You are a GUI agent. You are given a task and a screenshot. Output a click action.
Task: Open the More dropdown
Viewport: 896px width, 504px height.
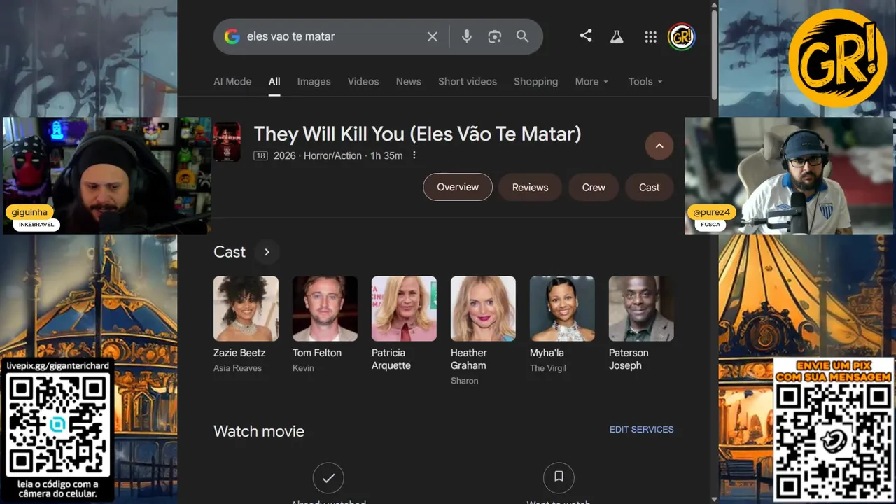pyautogui.click(x=592, y=81)
